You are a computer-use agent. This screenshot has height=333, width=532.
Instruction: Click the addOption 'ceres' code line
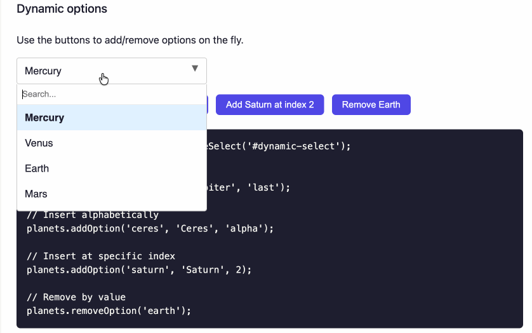coord(150,228)
